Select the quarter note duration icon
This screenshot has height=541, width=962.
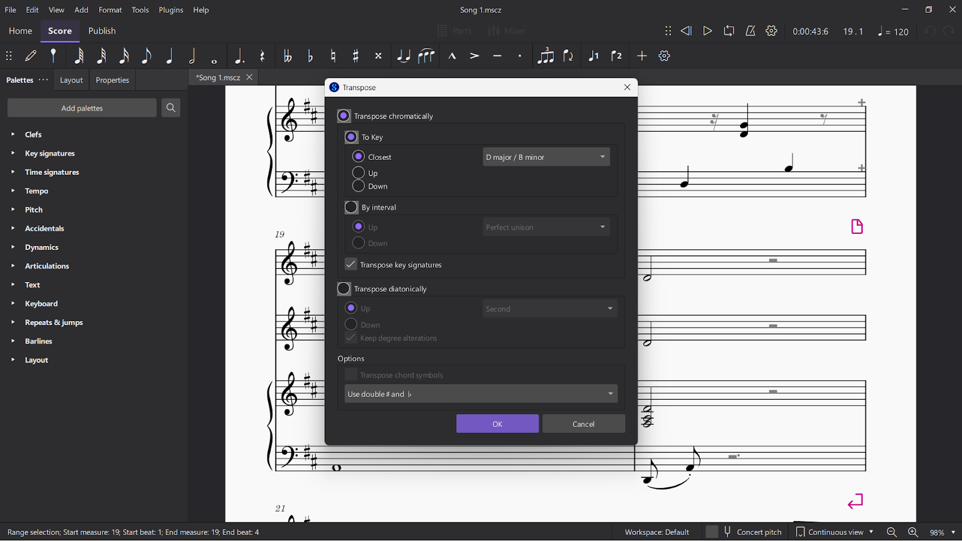(170, 56)
